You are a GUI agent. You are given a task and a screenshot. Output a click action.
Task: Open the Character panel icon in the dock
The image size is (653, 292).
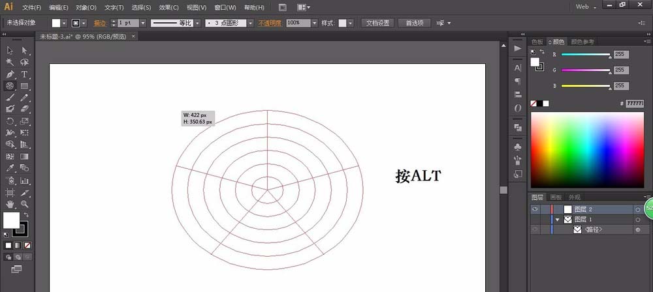pos(518,68)
